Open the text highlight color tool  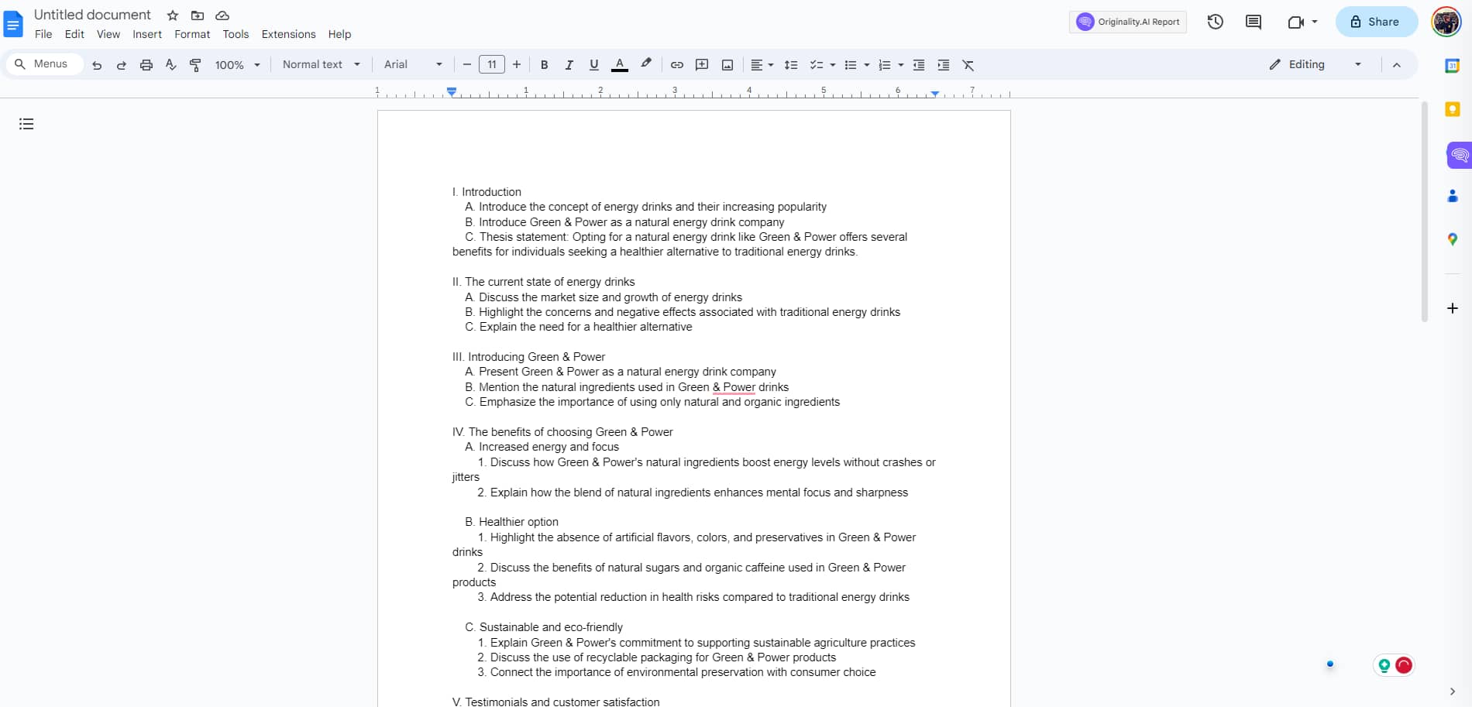tap(646, 65)
